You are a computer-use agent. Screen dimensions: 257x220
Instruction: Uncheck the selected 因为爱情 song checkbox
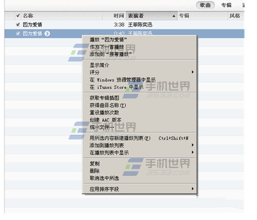click(x=18, y=34)
